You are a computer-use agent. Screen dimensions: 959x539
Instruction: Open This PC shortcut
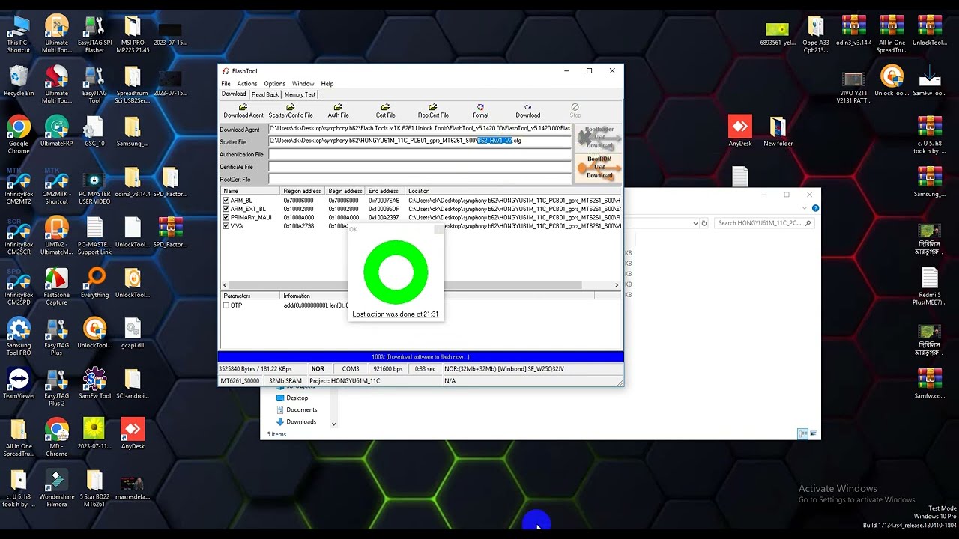click(x=19, y=34)
